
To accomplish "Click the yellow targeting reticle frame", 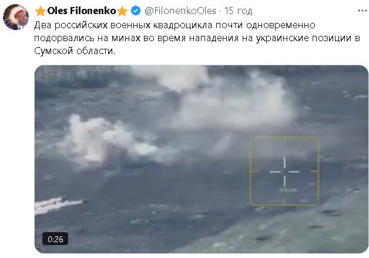I will click(x=284, y=171).
